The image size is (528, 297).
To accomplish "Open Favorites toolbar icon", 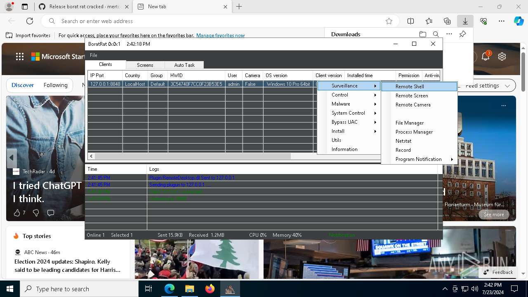I will pyautogui.click(x=429, y=21).
